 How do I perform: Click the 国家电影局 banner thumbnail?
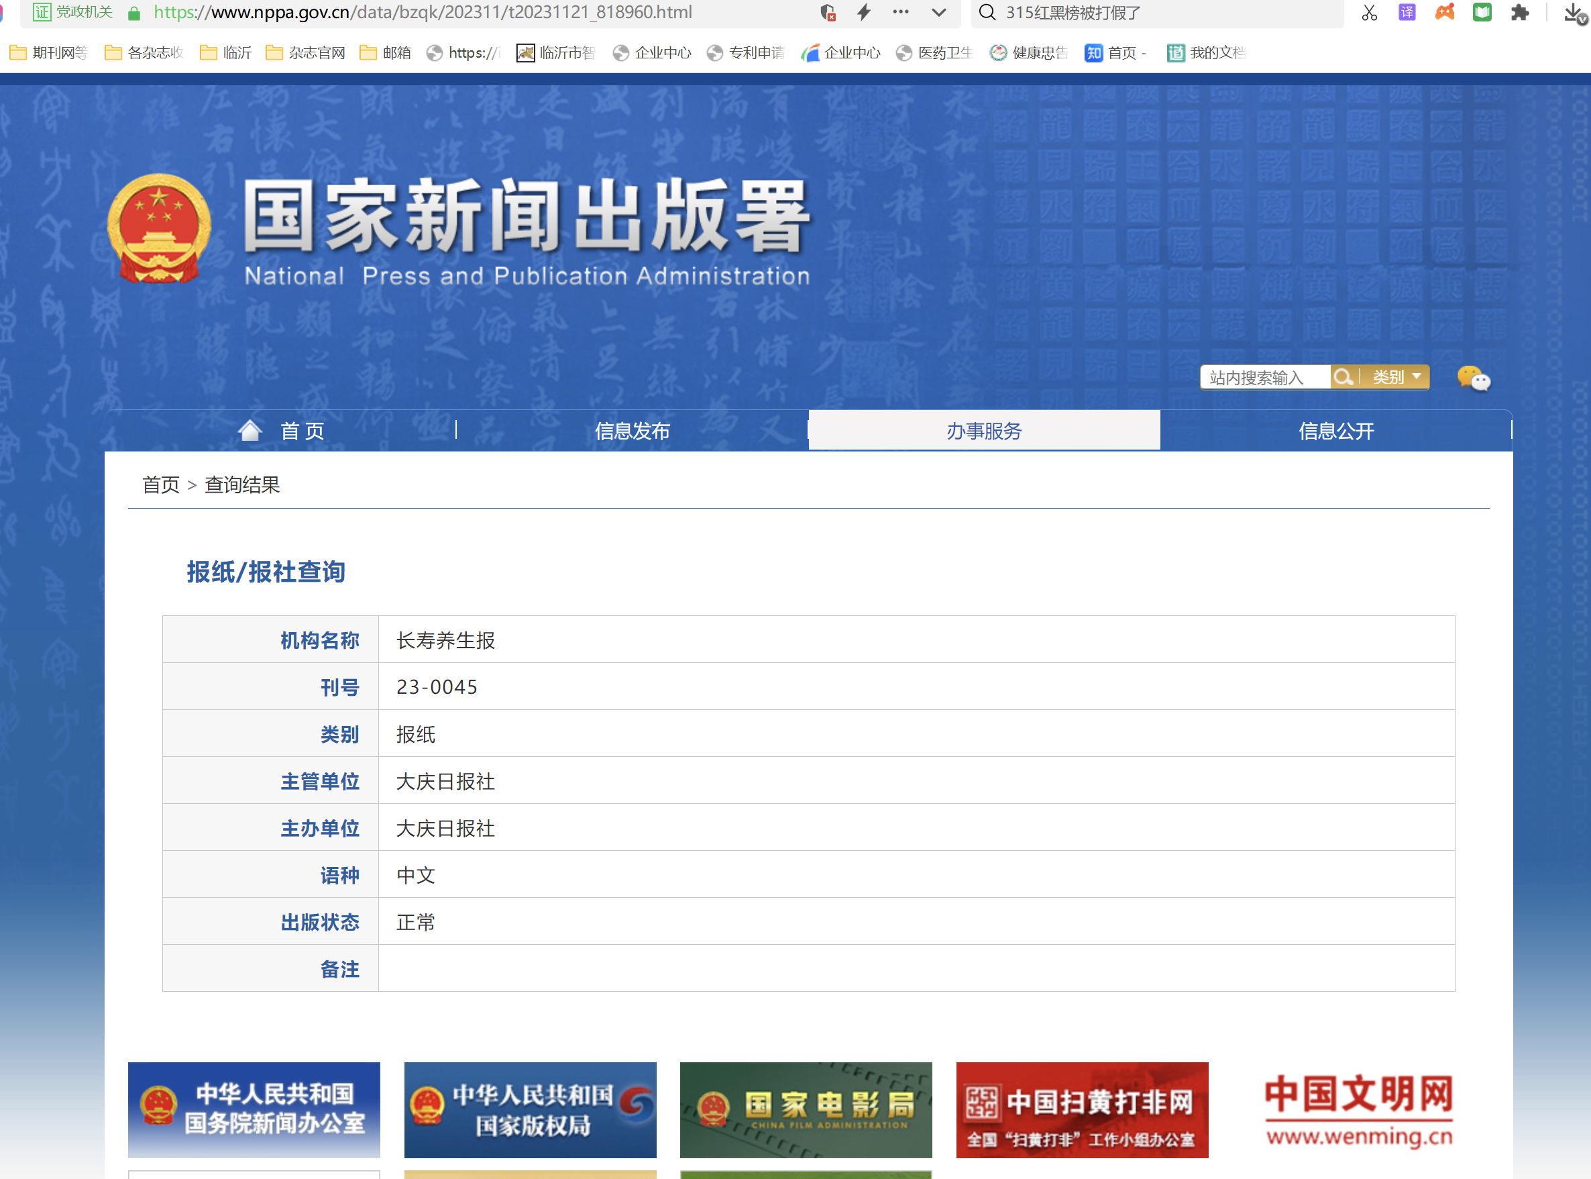[x=806, y=1110]
